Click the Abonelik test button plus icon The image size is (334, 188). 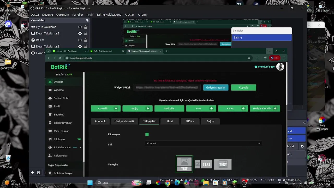tap(116, 108)
